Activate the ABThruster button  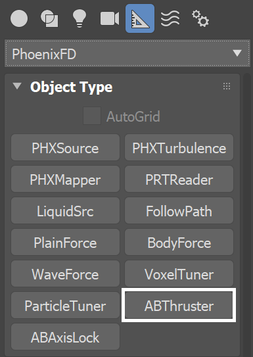point(179,305)
